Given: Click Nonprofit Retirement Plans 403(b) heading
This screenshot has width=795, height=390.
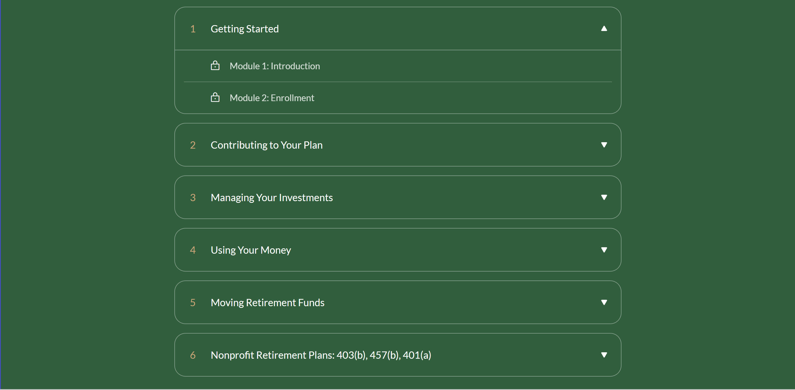Looking at the screenshot, I should (321, 355).
